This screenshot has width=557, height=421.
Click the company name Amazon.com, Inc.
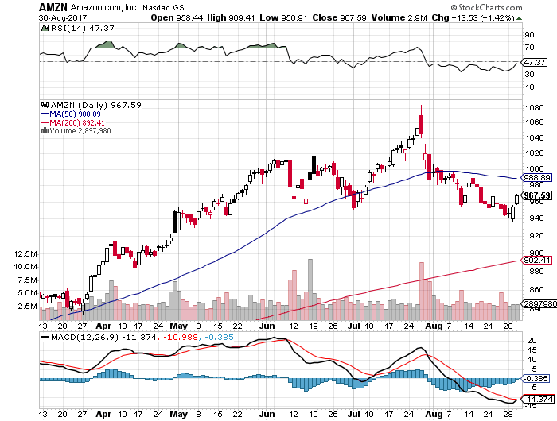pyautogui.click(x=105, y=7)
